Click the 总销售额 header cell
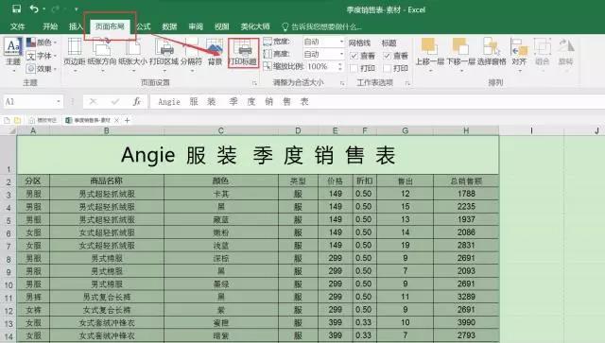Image resolution: width=605 pixels, height=343 pixels. 466,180
